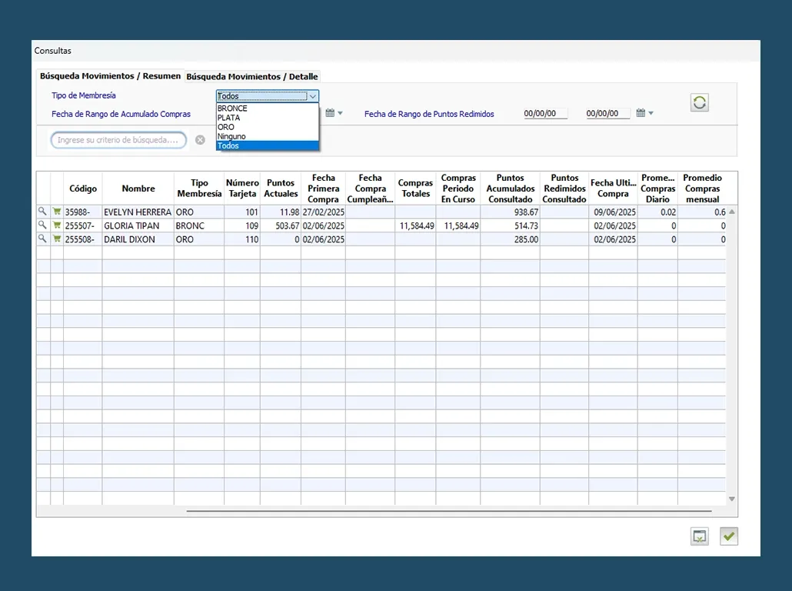Screen dimensions: 792x591
Task: Click the first Puntos Redimidos date field
Action: [x=545, y=114]
